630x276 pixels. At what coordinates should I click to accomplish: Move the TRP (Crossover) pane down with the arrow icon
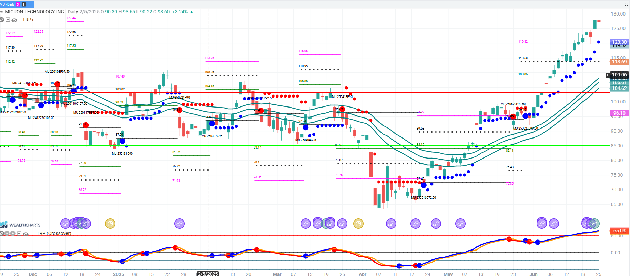pos(7,234)
